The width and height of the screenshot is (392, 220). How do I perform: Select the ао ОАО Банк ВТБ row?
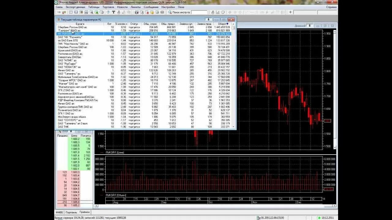tap(144, 41)
